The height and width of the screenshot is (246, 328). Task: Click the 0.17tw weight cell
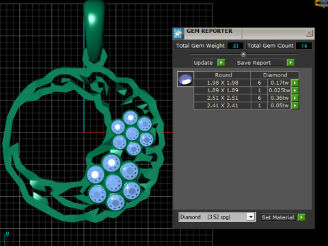(279, 83)
